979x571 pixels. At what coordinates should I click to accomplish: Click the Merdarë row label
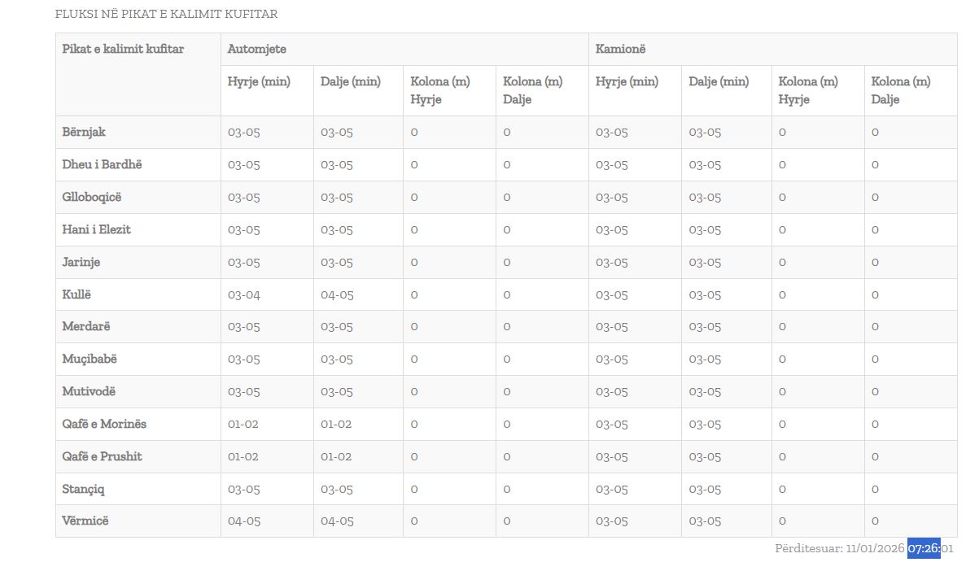85,326
